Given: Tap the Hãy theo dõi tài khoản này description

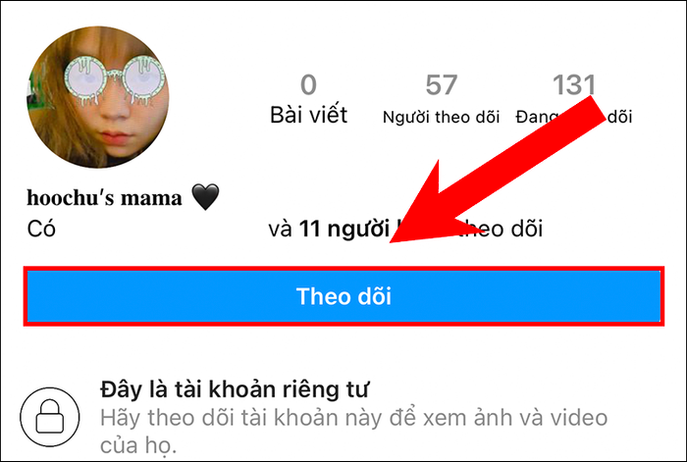Looking at the screenshot, I should coord(354,418).
